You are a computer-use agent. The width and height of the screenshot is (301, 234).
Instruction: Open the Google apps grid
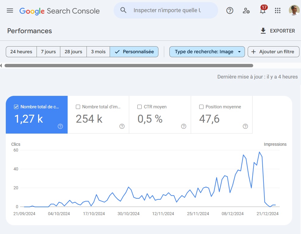[x=278, y=11]
